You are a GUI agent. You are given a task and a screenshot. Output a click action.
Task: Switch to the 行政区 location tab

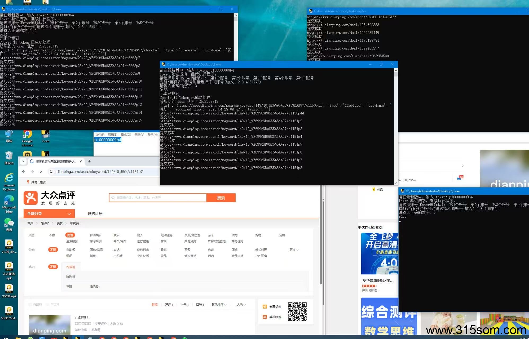71,267
